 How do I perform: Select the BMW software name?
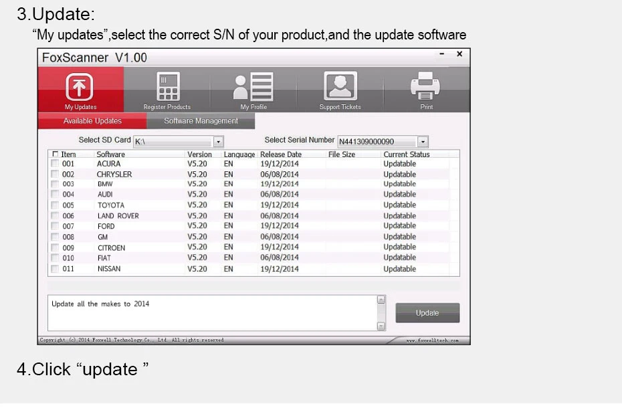coord(105,184)
